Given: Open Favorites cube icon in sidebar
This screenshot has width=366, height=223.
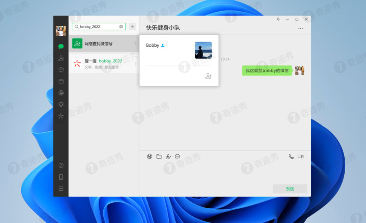Looking at the screenshot, I should (61, 69).
